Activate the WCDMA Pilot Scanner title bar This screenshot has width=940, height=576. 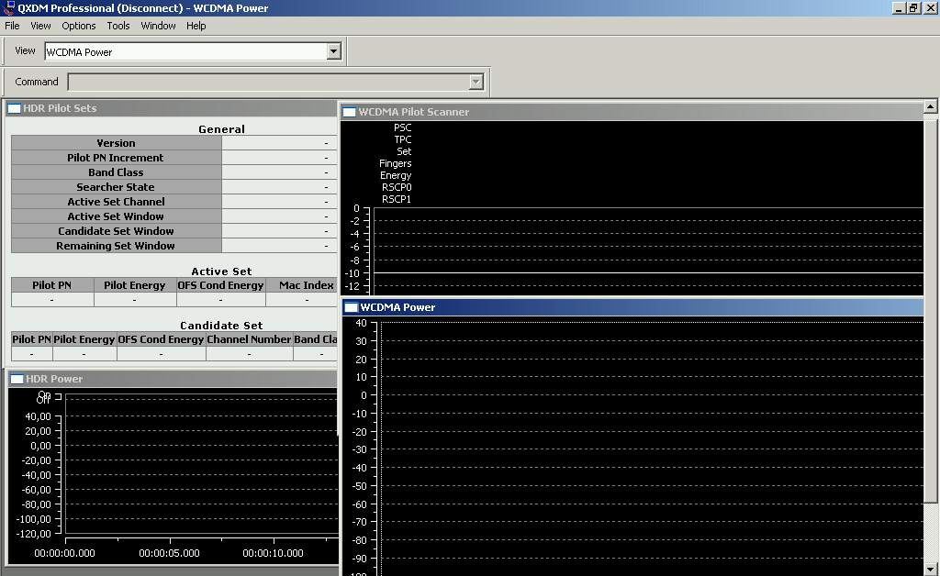tap(632, 112)
